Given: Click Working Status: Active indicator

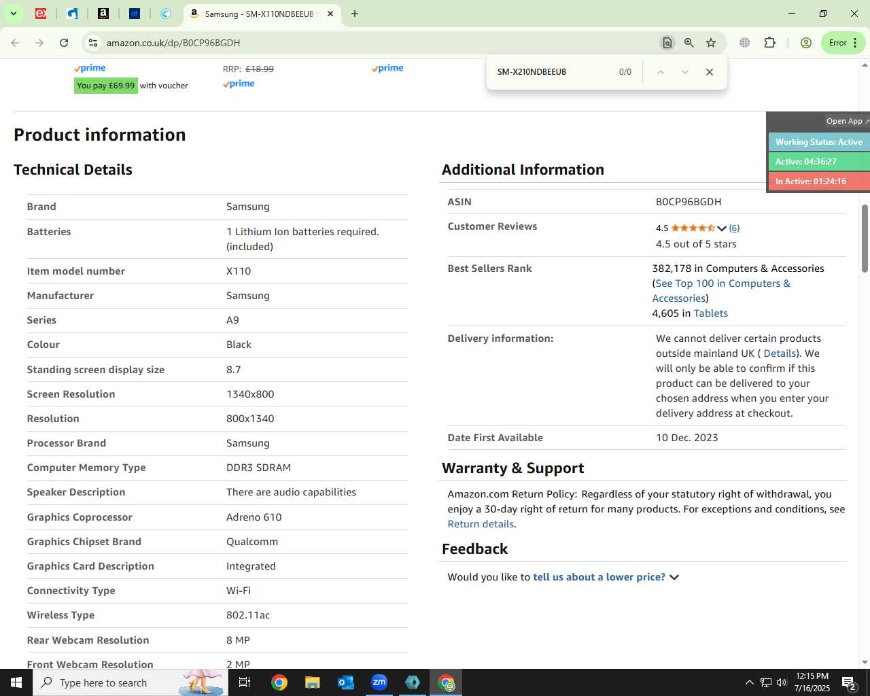Looking at the screenshot, I should pos(819,142).
